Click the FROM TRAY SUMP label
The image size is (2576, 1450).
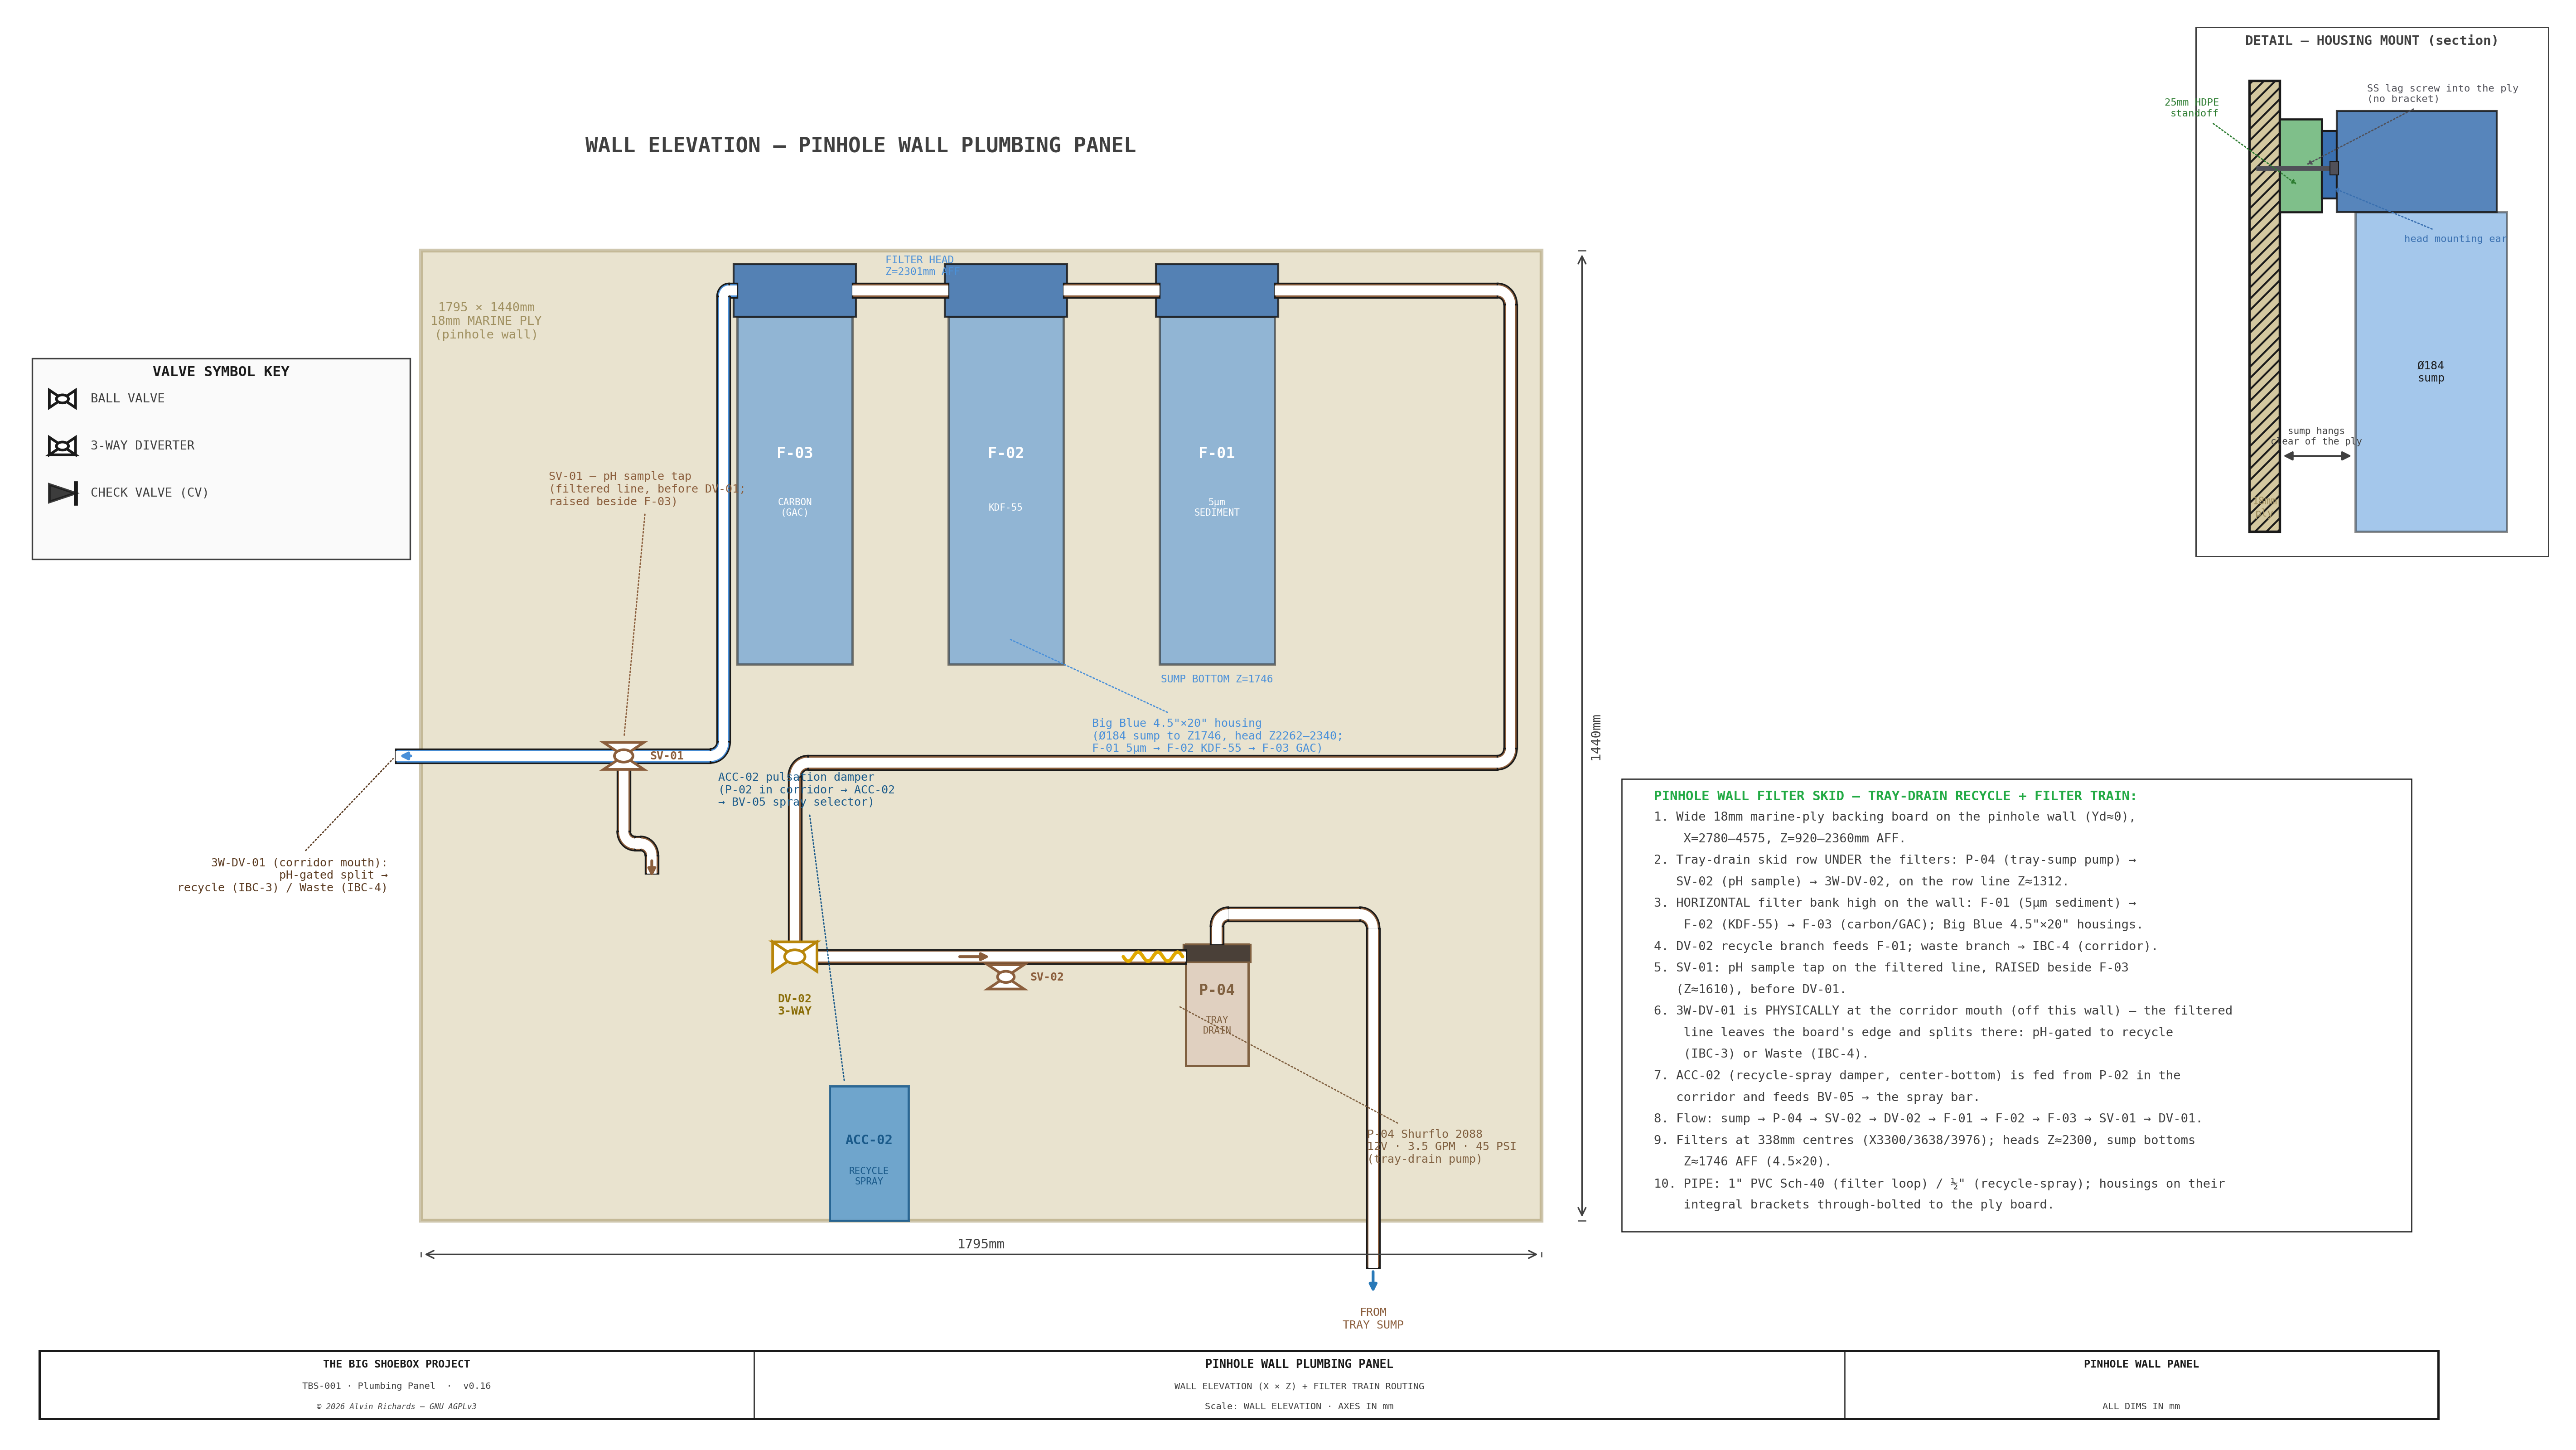click(x=1373, y=1318)
